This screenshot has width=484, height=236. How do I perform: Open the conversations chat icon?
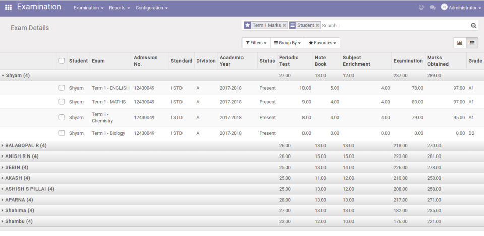click(x=432, y=8)
